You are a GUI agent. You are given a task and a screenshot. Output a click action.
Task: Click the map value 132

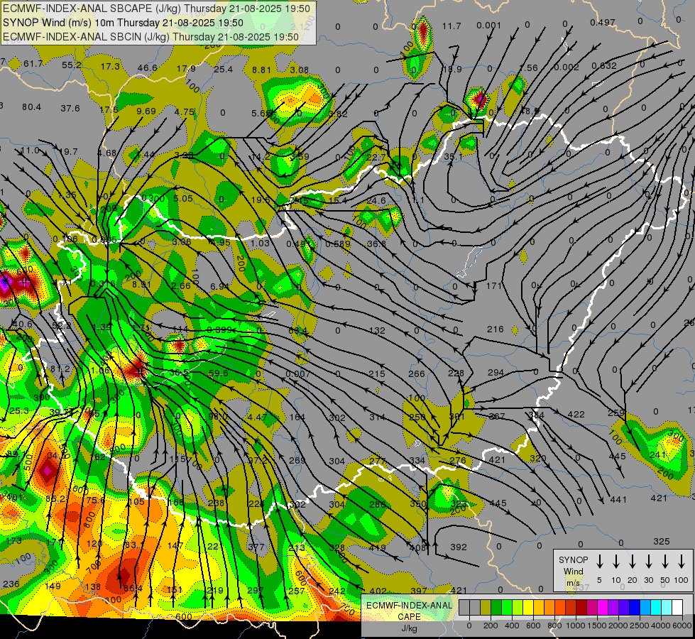point(377,331)
